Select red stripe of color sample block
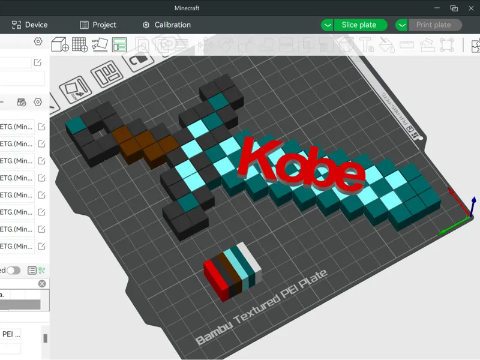Image resolution: width=480 pixels, height=360 pixels. [x=215, y=281]
